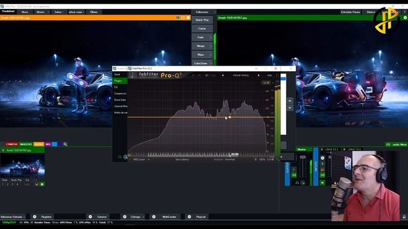Viewport: 408px width, 229px height.
Task: Open the Fullscreen dropdown arrow
Action: (x=215, y=12)
